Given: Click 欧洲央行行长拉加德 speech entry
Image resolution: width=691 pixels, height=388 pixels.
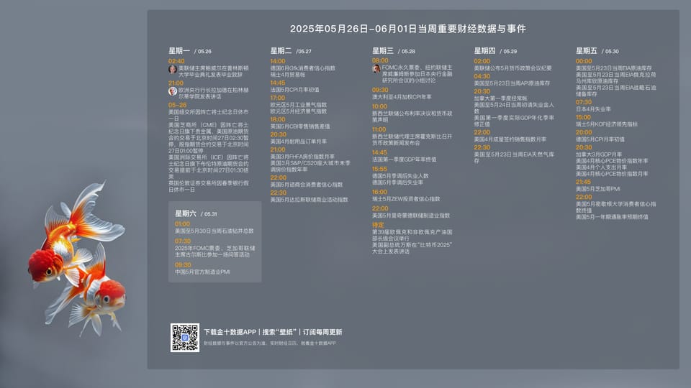Looking at the screenshot, I should tap(213, 93).
